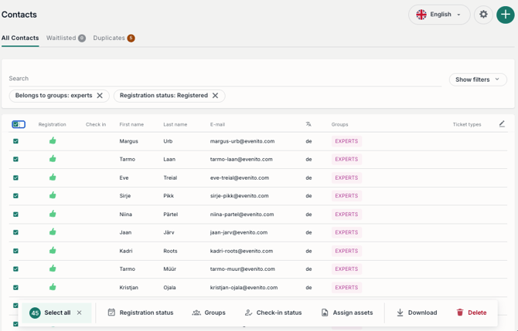Clear selection with X next to Select all
Screen dimensions: 518x331
point(80,312)
